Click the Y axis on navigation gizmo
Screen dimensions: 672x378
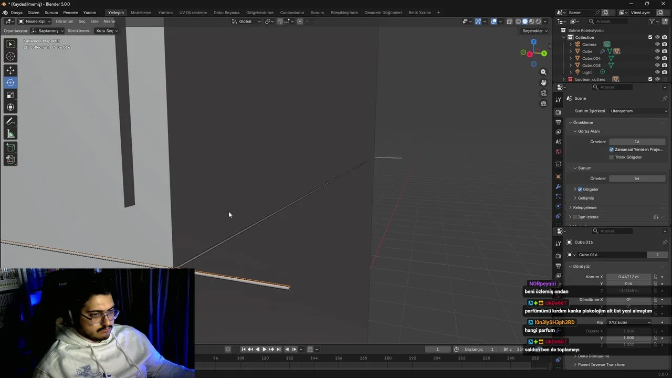click(544, 53)
